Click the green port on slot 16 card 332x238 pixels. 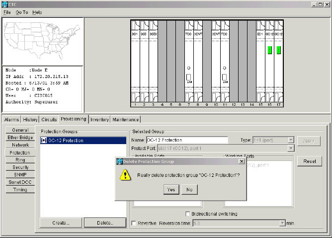point(269,50)
